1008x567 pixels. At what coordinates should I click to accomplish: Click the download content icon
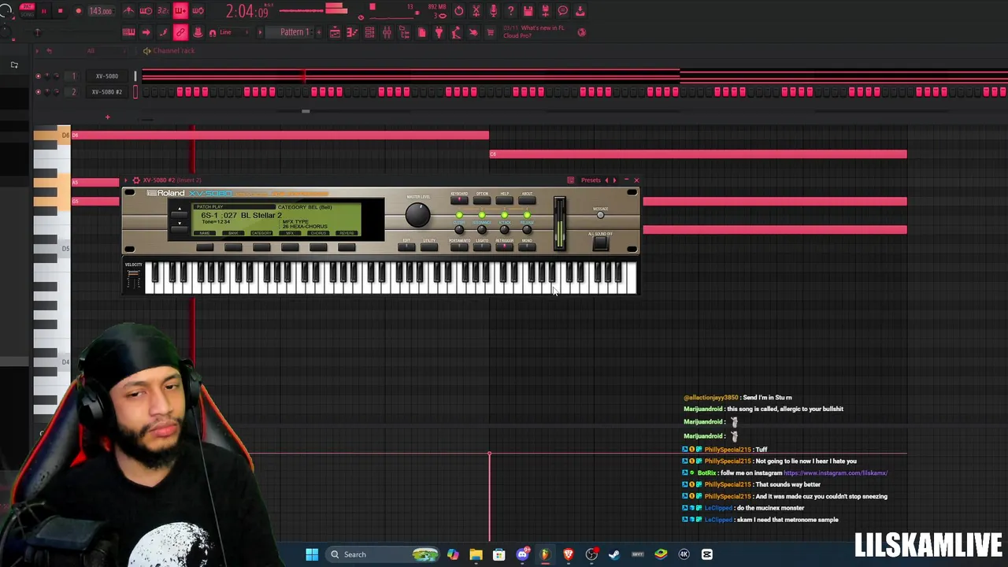(x=580, y=11)
